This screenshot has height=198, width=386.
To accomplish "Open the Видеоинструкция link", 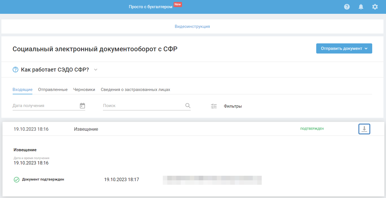I will coord(192,26).
